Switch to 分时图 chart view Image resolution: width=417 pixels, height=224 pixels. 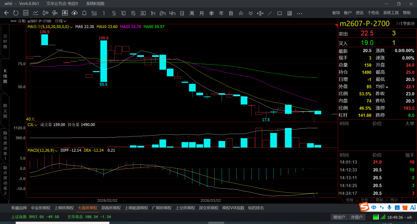5,41
